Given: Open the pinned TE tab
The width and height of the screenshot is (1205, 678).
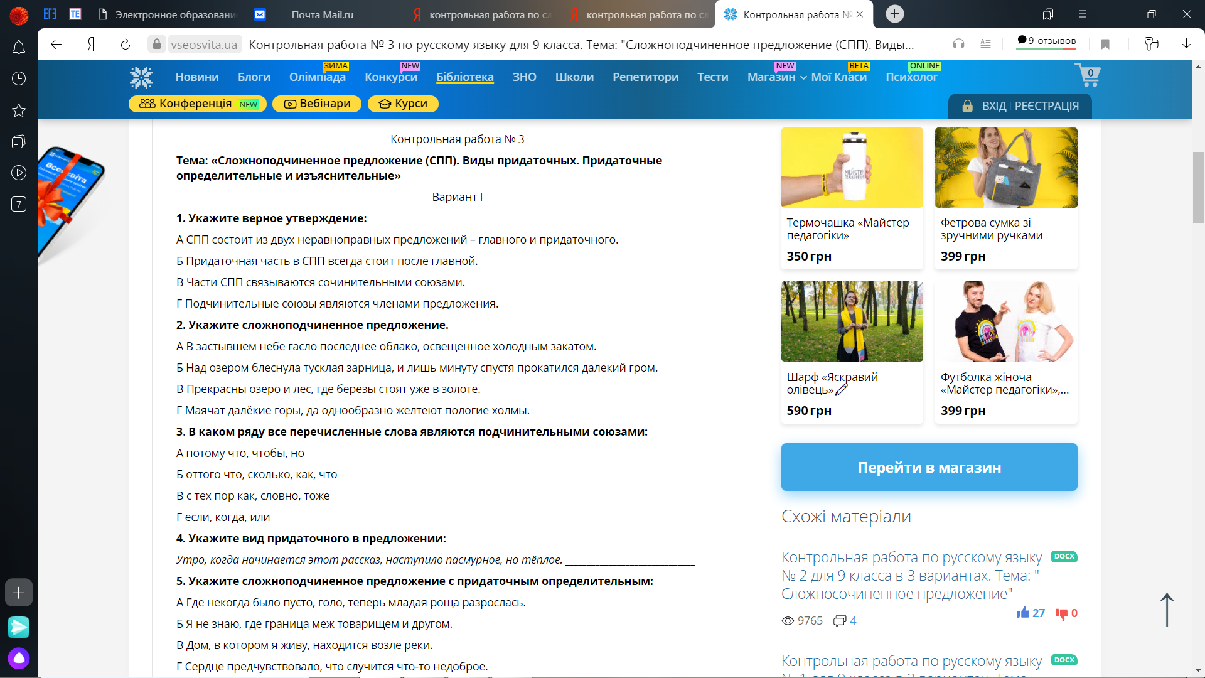Looking at the screenshot, I should pyautogui.click(x=75, y=14).
